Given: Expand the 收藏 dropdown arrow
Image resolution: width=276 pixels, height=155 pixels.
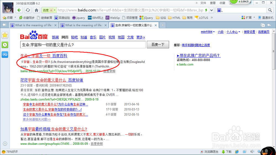Looking at the screenshot, I should [x=15, y=17].
